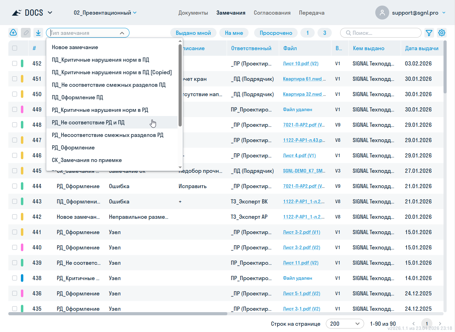Check the checkbox for remark 452
The width and height of the screenshot is (455, 332).
(x=15, y=63)
